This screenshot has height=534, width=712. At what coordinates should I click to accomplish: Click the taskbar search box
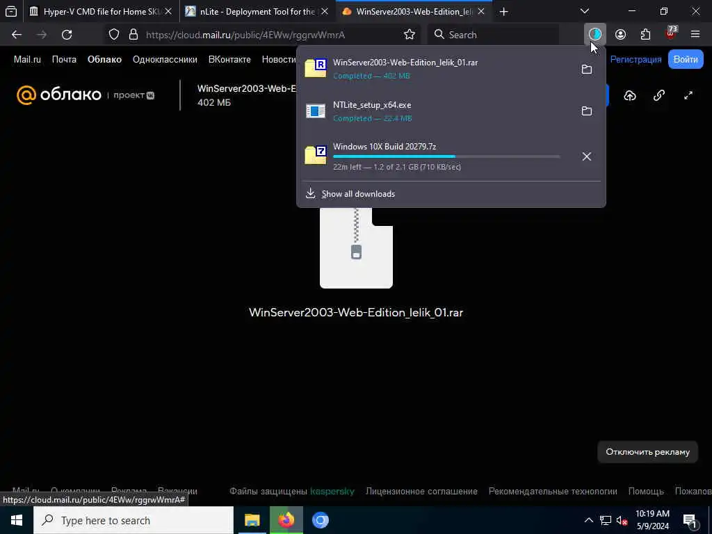133,520
